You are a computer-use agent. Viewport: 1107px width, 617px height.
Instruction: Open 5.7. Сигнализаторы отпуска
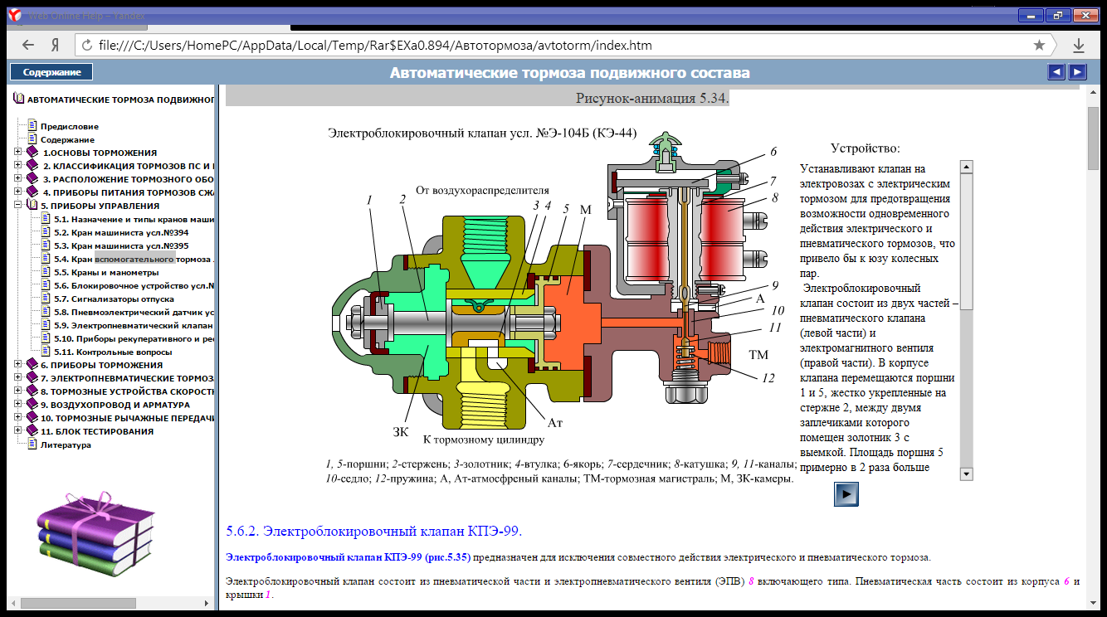[x=115, y=299]
